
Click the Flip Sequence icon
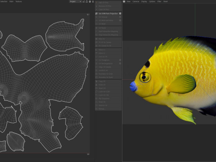pos(96,99)
